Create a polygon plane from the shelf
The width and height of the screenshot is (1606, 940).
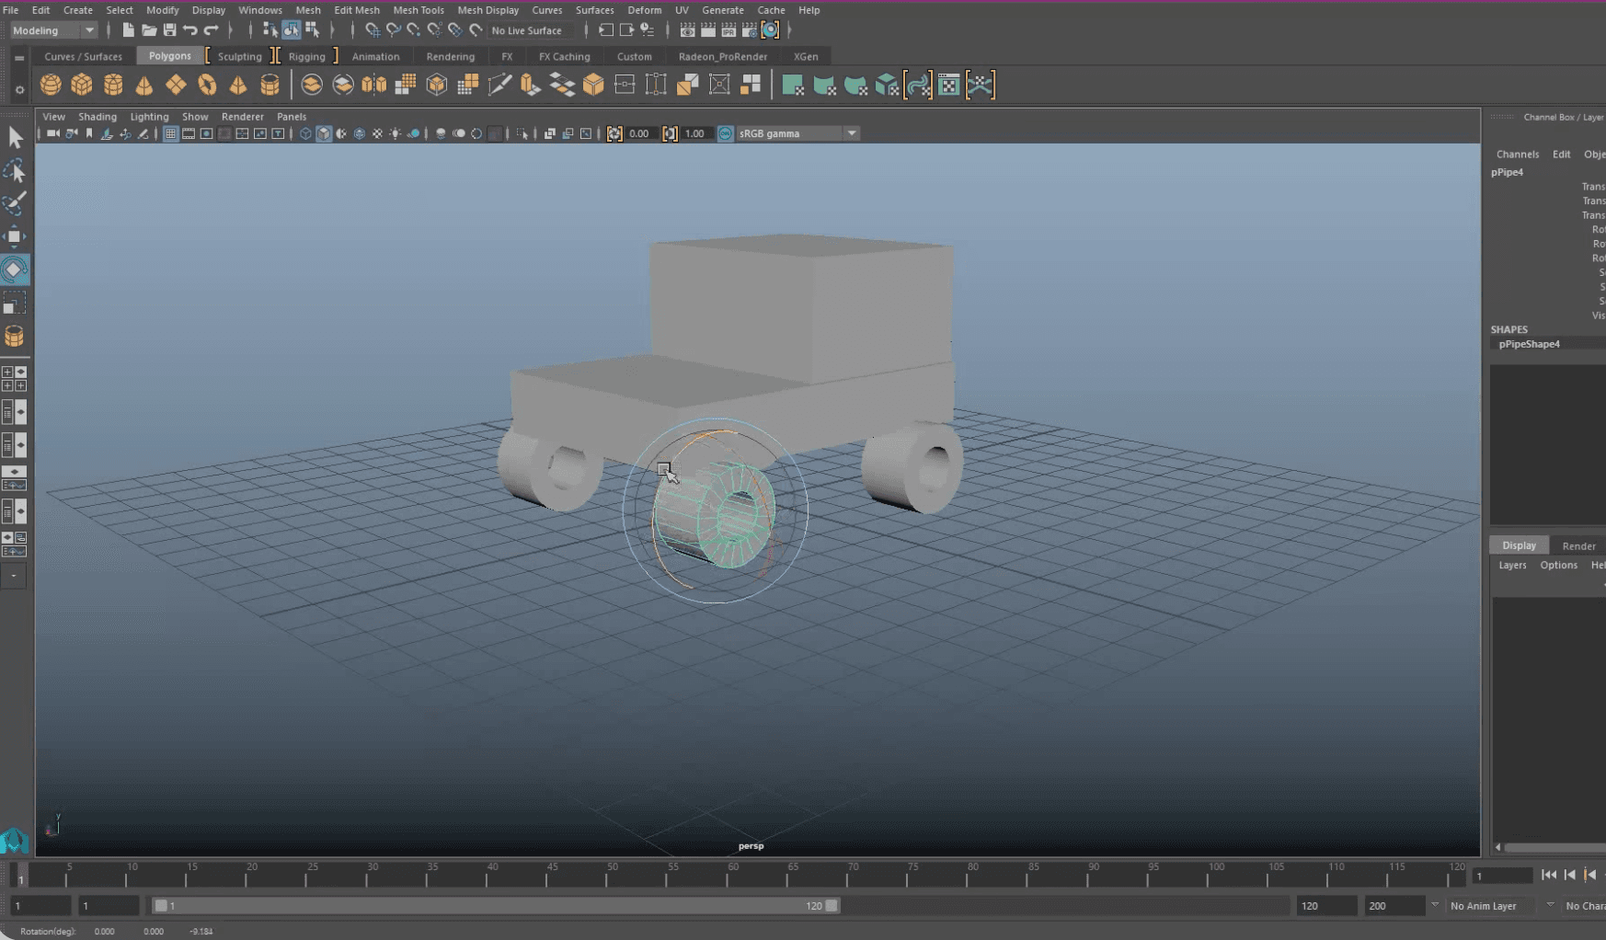click(176, 86)
